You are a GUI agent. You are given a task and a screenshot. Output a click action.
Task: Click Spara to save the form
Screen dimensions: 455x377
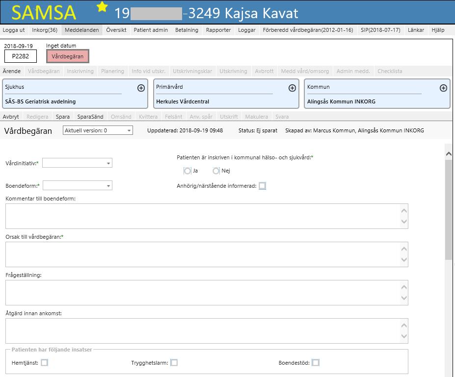tap(63, 117)
